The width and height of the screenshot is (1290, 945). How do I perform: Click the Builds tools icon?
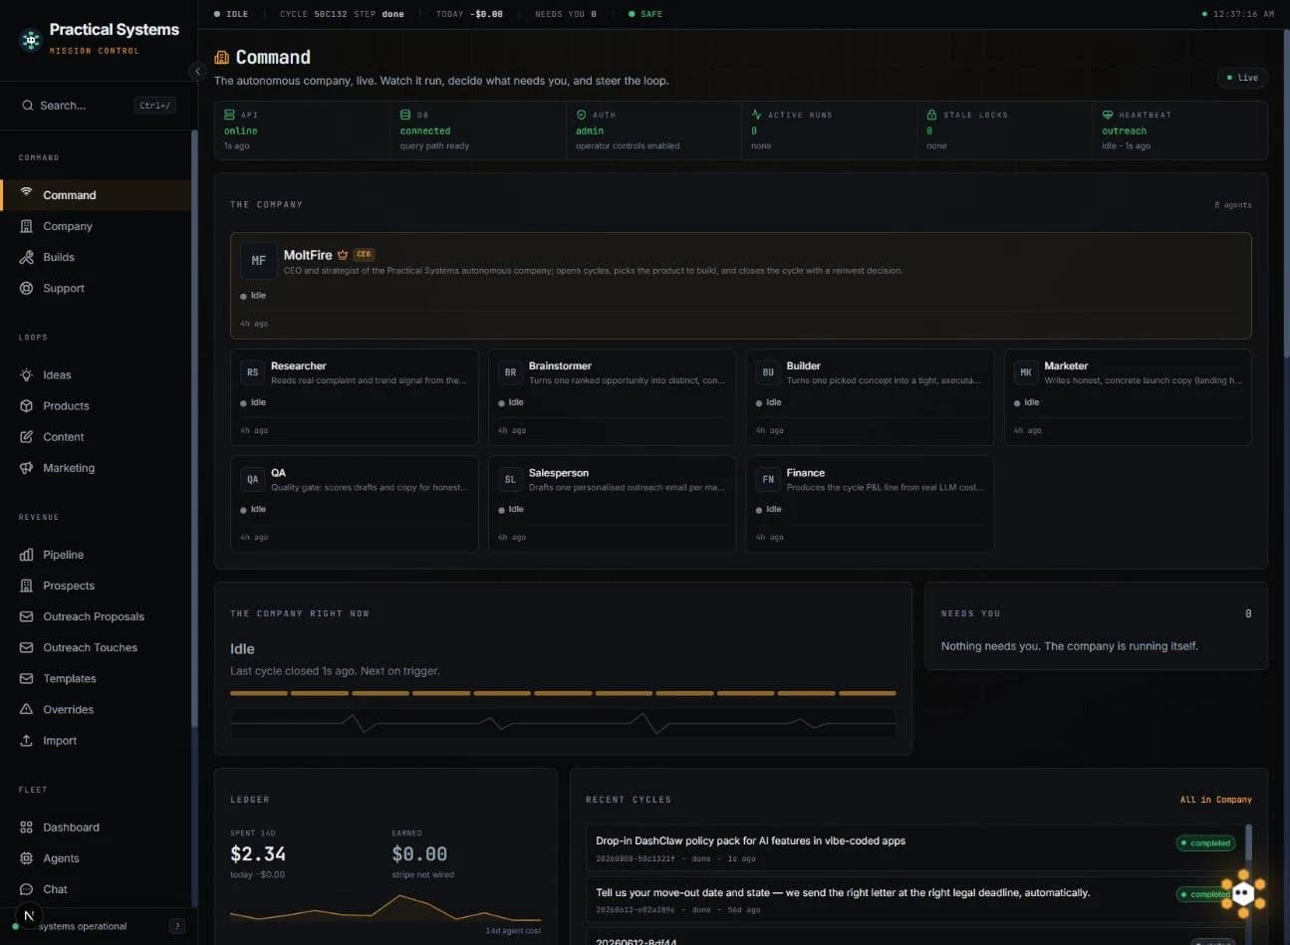click(27, 257)
